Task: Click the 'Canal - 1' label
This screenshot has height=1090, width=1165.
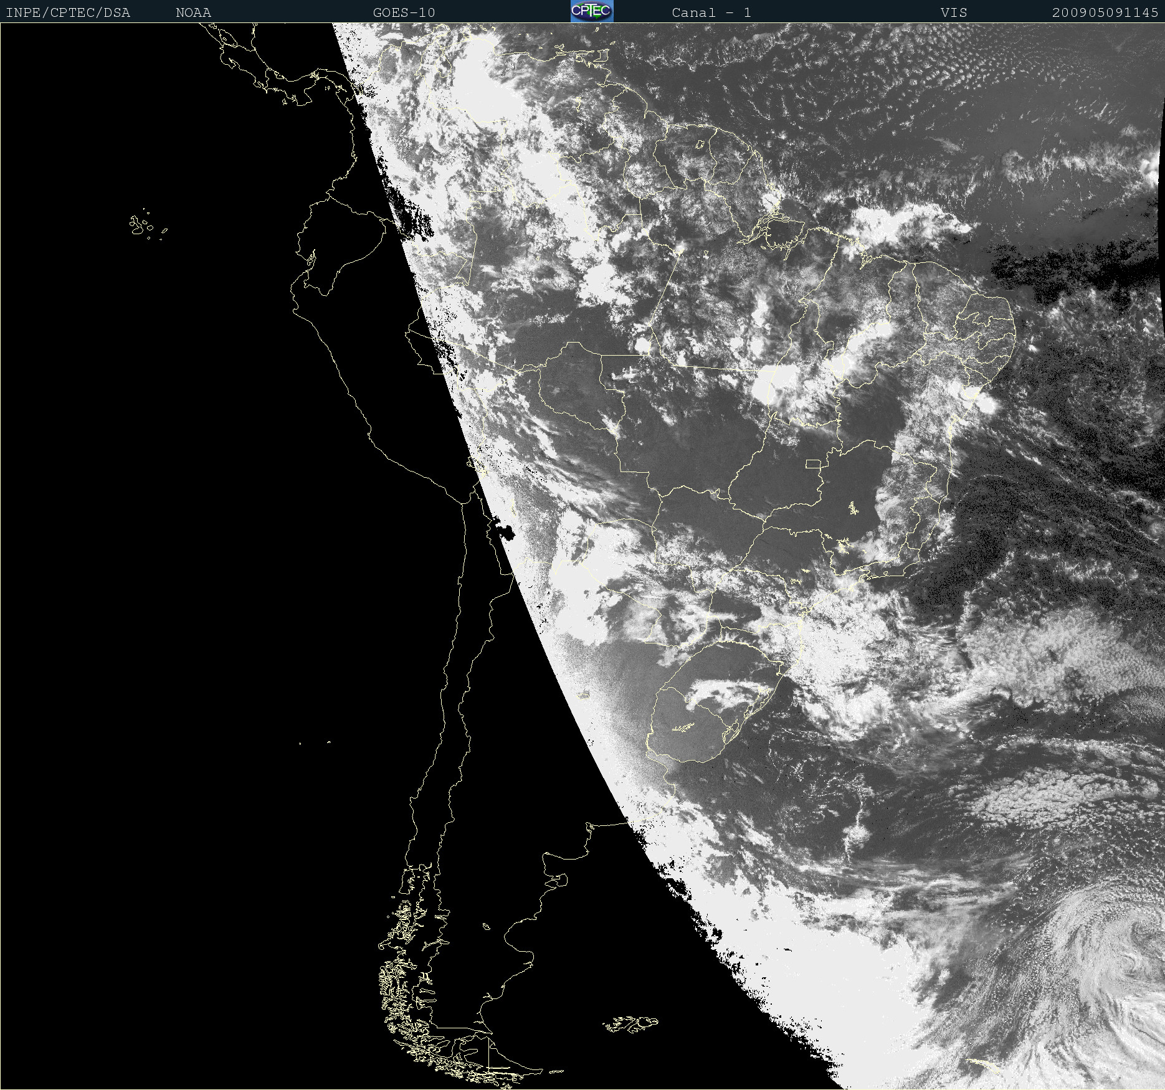Action: (711, 12)
